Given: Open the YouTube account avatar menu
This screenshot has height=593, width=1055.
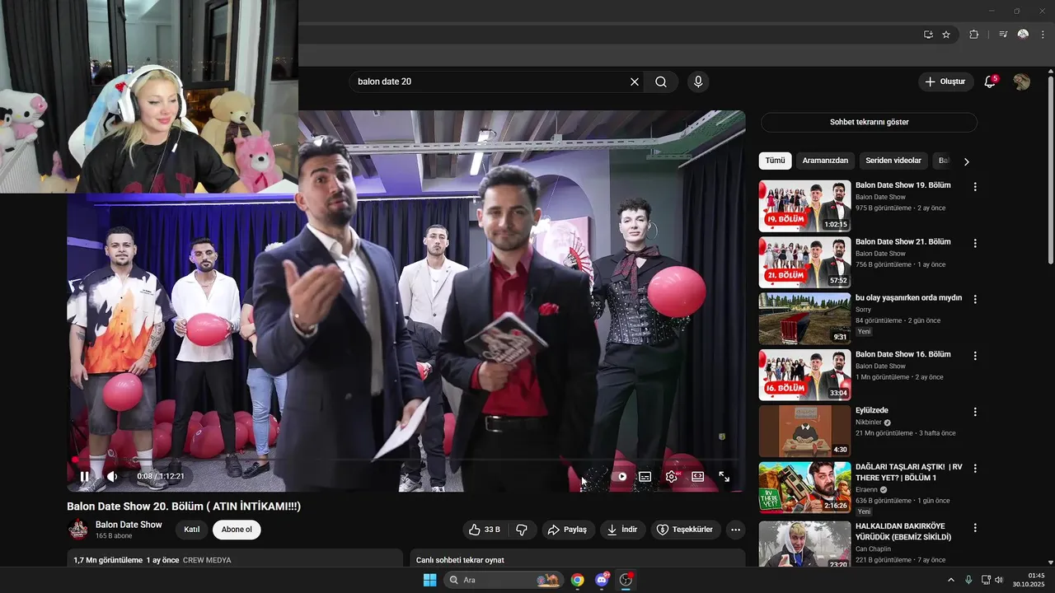Looking at the screenshot, I should (1022, 82).
